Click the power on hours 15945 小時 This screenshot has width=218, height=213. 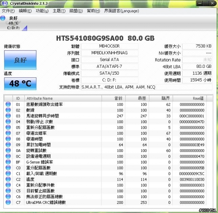coord(197,80)
